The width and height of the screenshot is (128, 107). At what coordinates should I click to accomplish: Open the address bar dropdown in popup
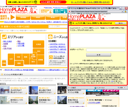click(x=122, y=11)
